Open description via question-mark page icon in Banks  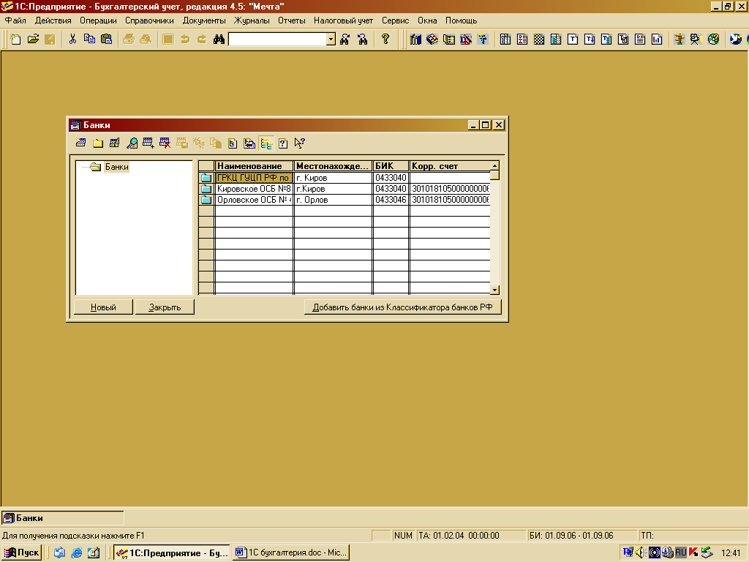(283, 143)
